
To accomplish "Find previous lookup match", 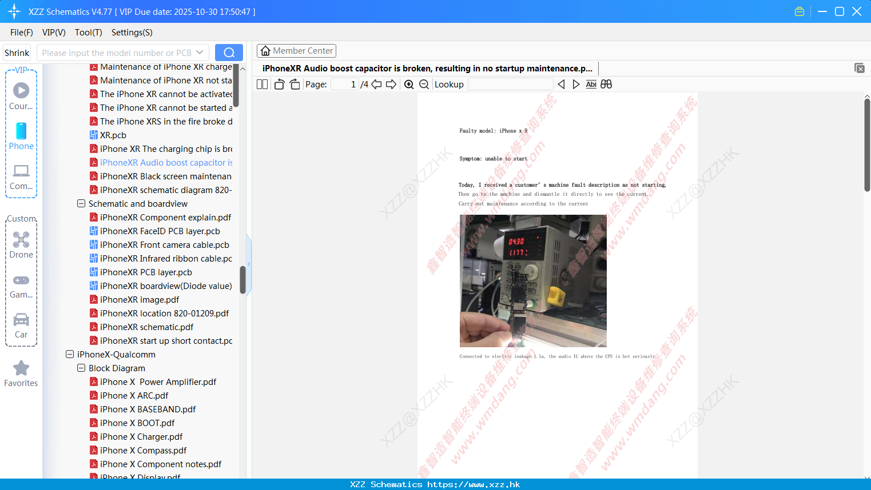I will [x=561, y=84].
